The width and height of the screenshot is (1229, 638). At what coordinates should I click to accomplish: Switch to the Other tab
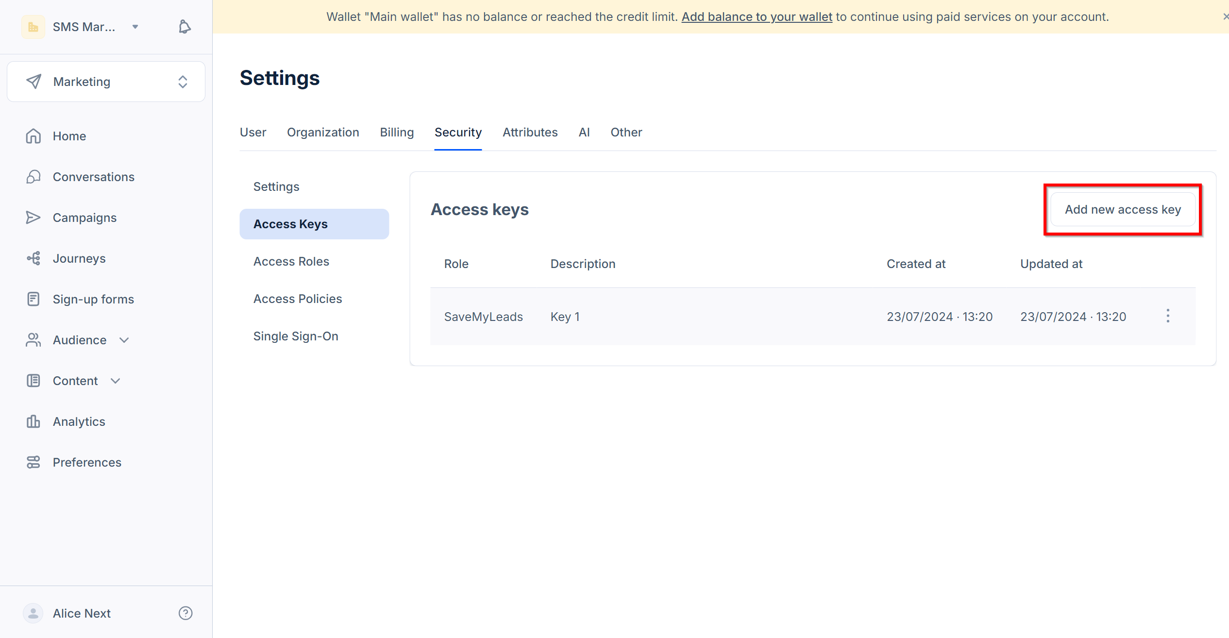626,133
